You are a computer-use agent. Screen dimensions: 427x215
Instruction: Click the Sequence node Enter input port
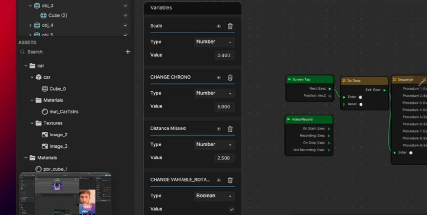pyautogui.click(x=395, y=153)
